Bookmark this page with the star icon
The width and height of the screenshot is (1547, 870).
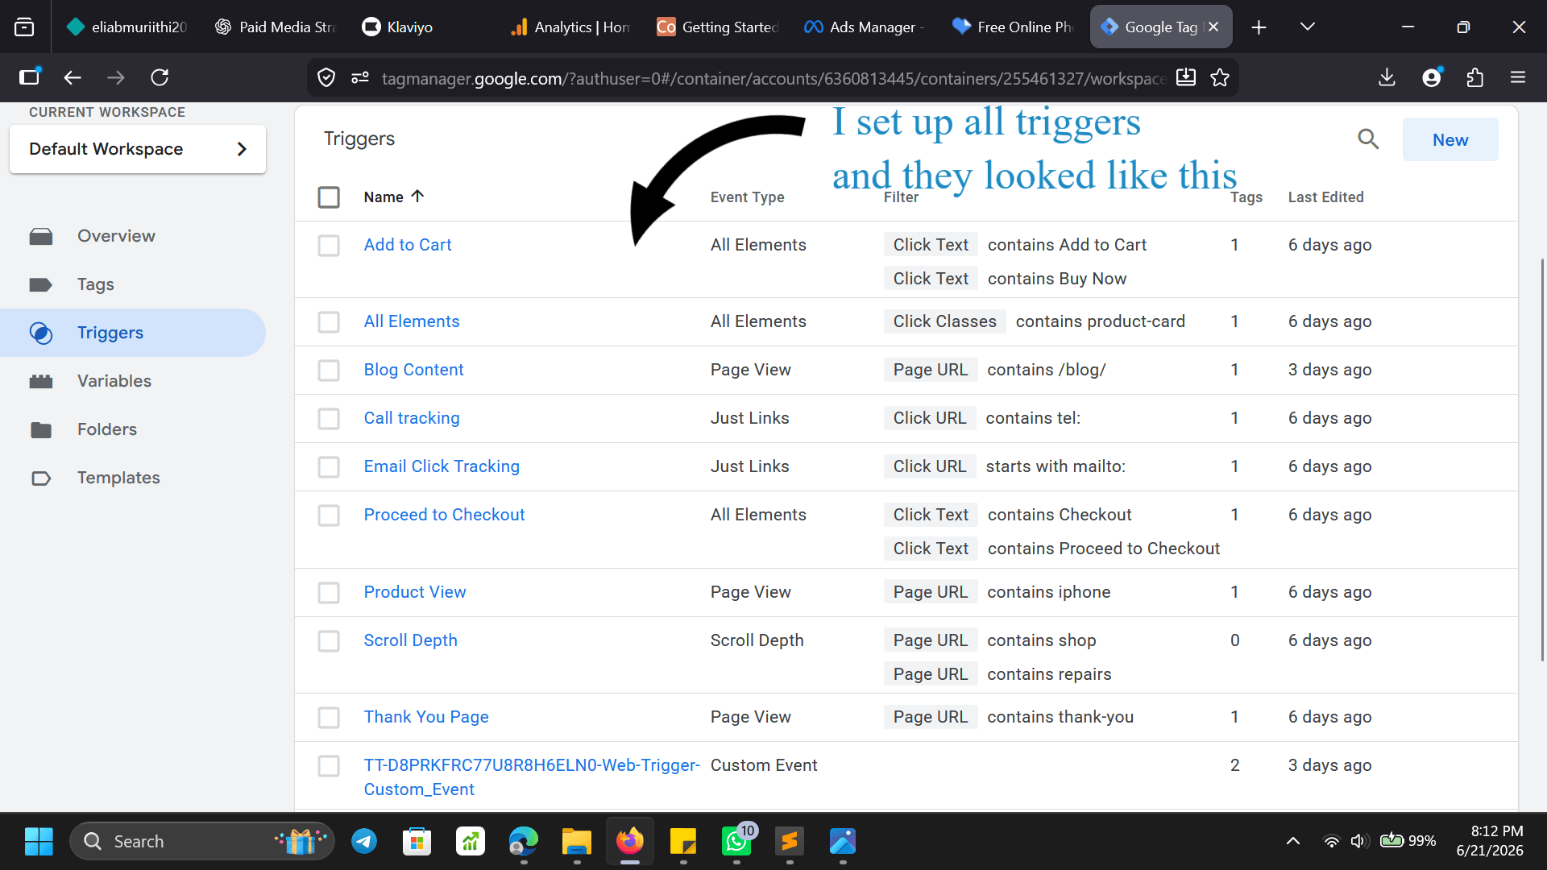[1220, 77]
